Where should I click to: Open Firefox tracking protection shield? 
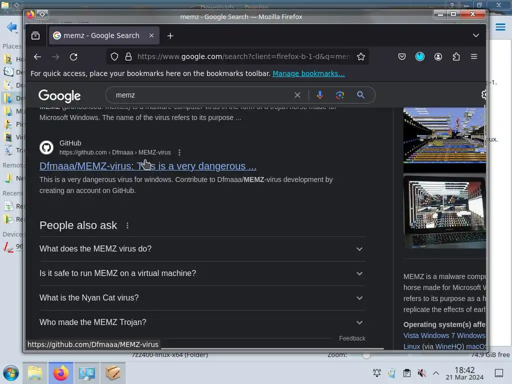coord(114,57)
